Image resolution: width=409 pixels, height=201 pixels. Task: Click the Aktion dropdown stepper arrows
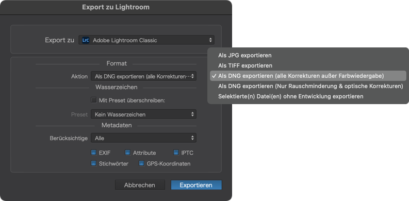click(192, 76)
